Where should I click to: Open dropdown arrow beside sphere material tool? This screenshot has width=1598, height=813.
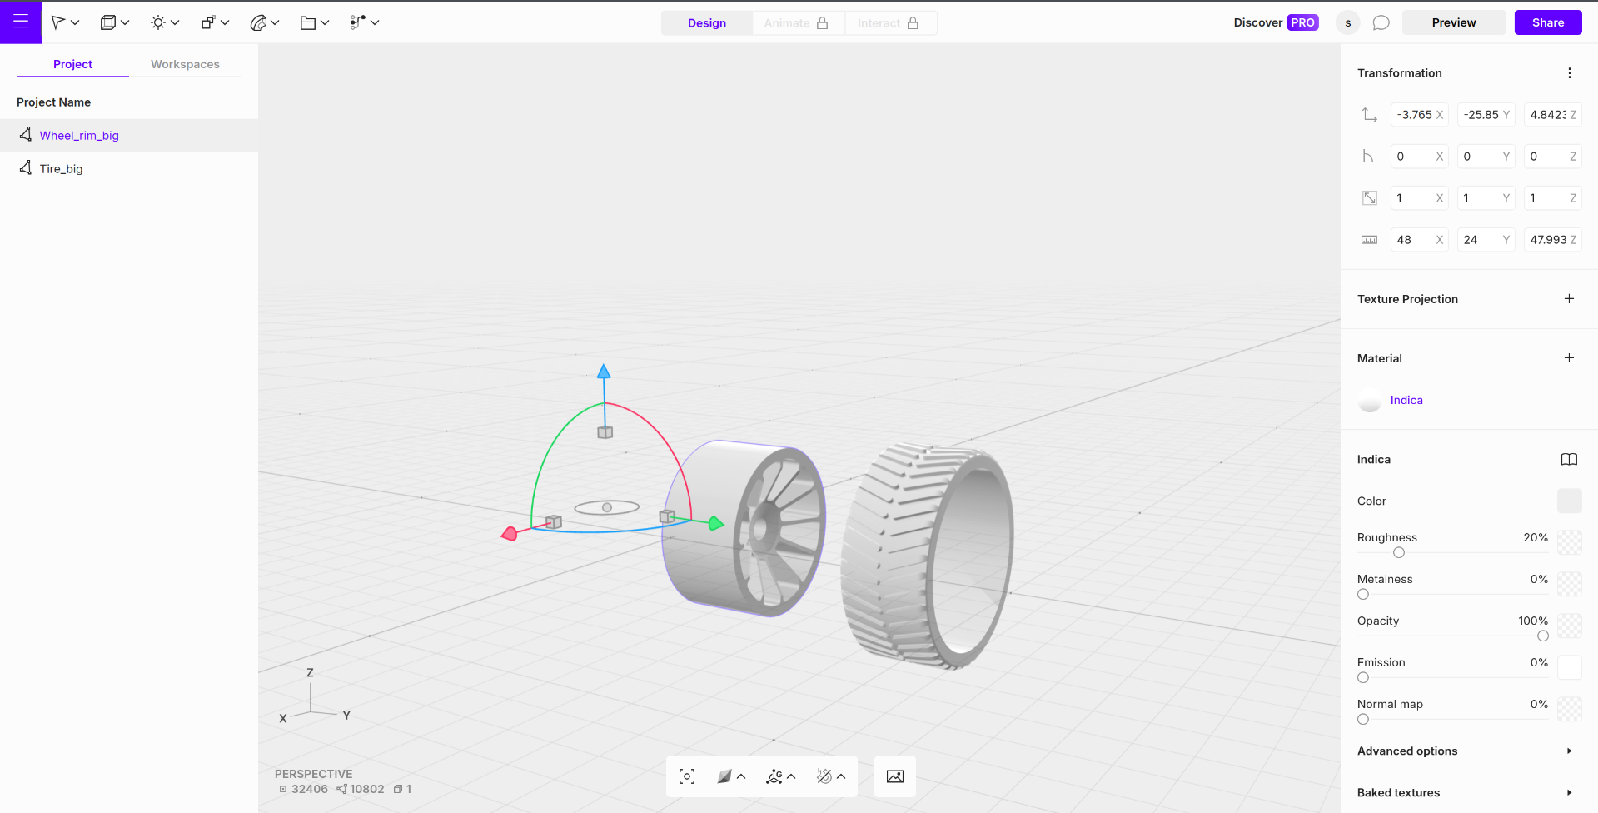[275, 22]
